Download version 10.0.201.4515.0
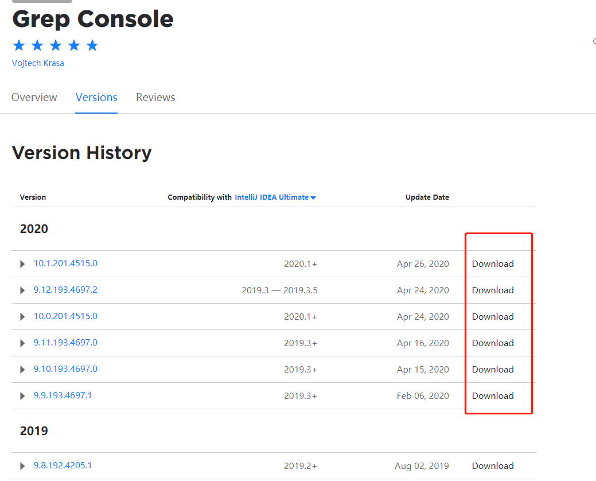The width and height of the screenshot is (596, 481). point(493,317)
